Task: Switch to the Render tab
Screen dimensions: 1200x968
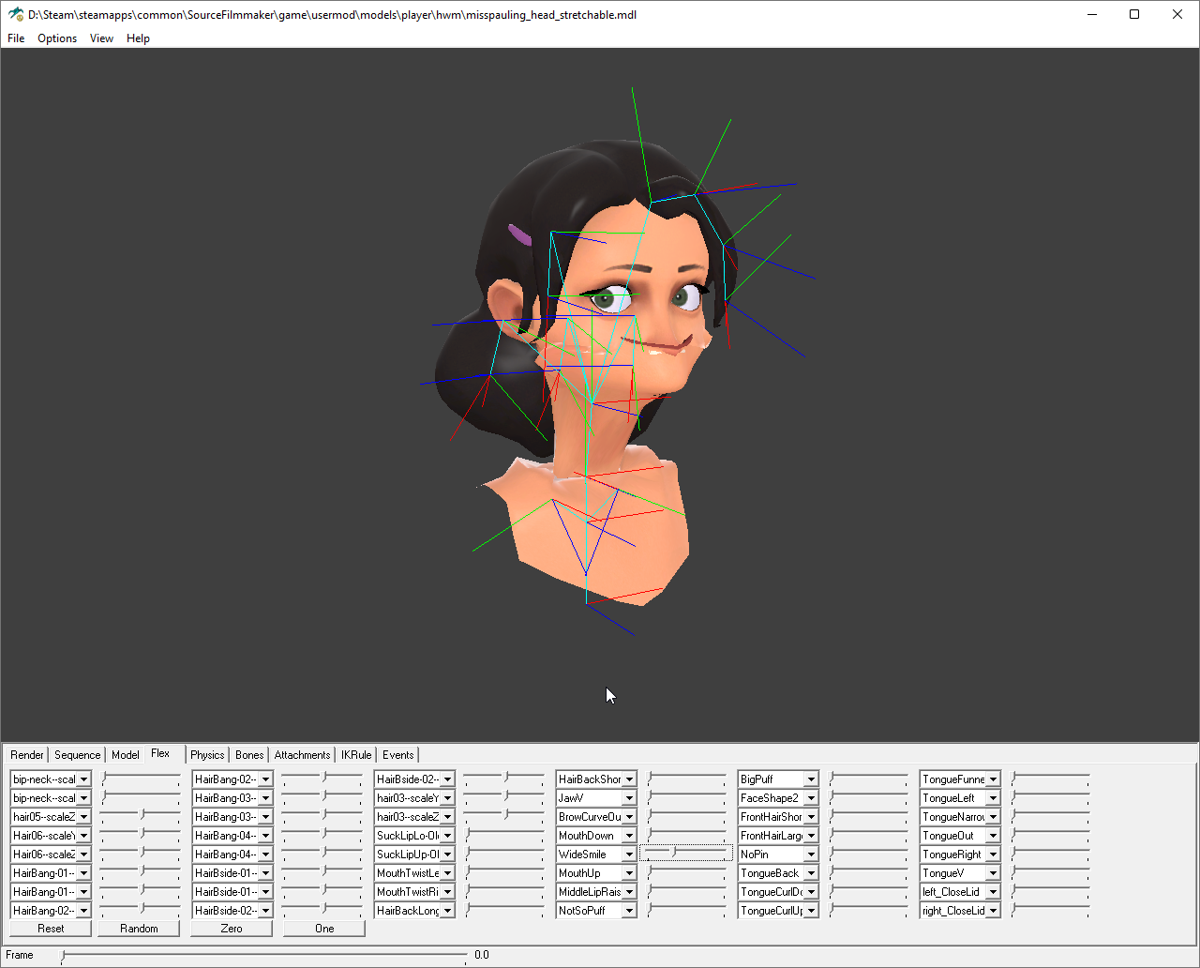Action: (x=27, y=755)
